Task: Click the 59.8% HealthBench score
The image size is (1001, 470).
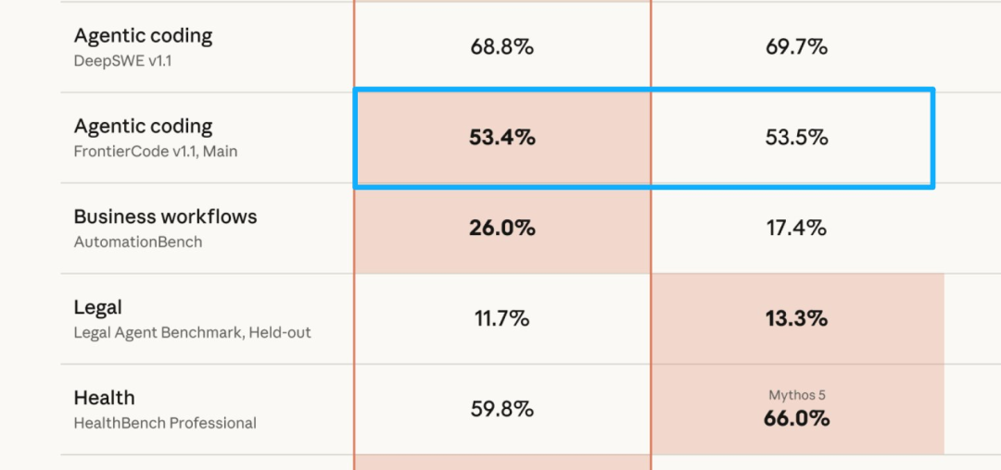Action: click(x=501, y=409)
